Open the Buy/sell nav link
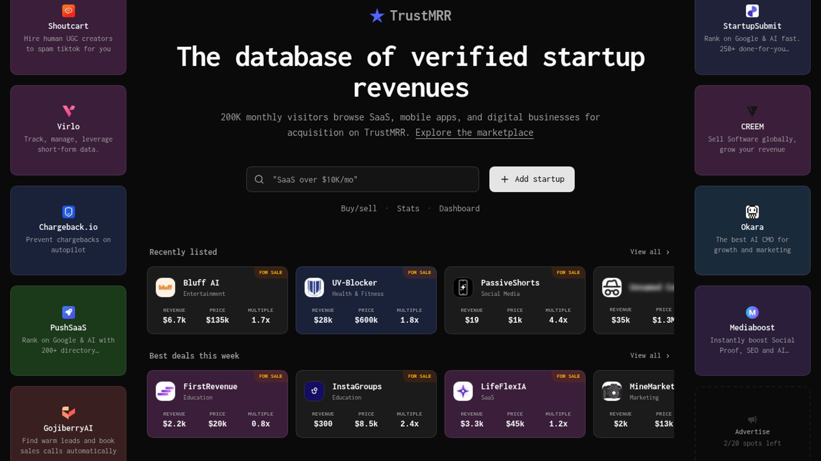821x461 pixels. (359, 209)
